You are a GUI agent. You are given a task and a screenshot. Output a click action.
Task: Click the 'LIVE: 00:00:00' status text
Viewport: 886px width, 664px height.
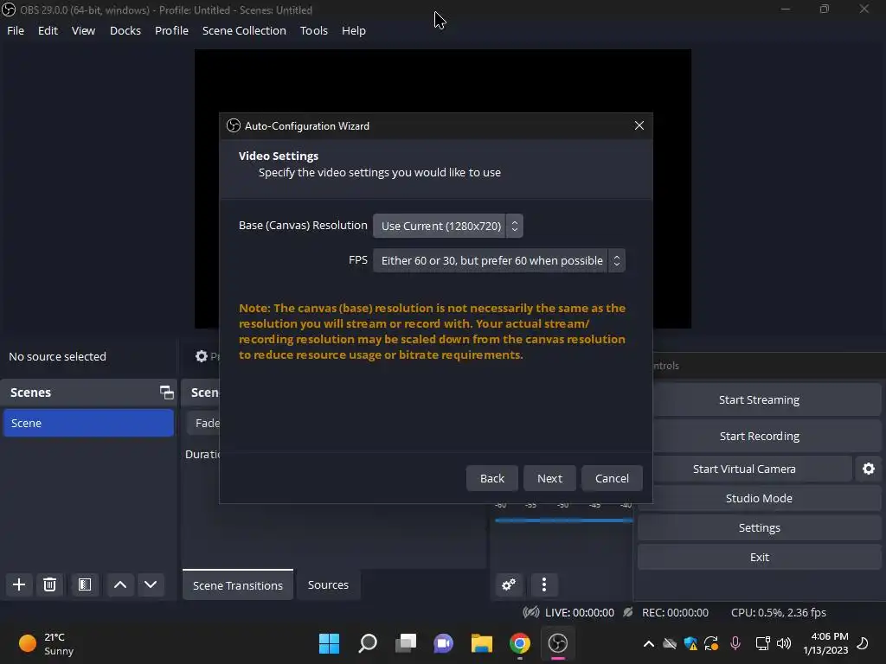pyautogui.click(x=579, y=612)
